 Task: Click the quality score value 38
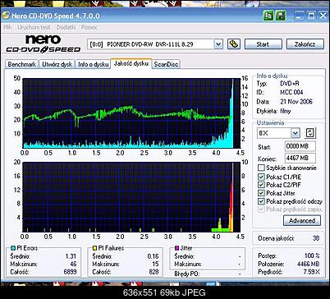pos(316,238)
